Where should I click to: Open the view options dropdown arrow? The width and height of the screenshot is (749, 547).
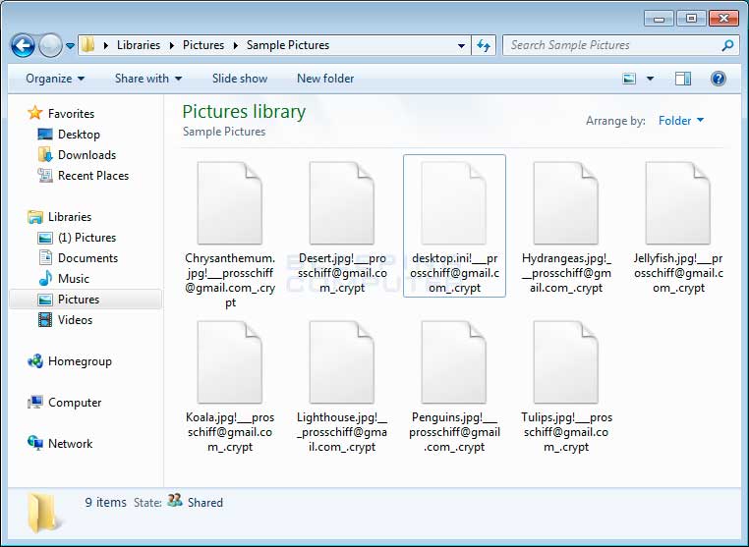650,79
